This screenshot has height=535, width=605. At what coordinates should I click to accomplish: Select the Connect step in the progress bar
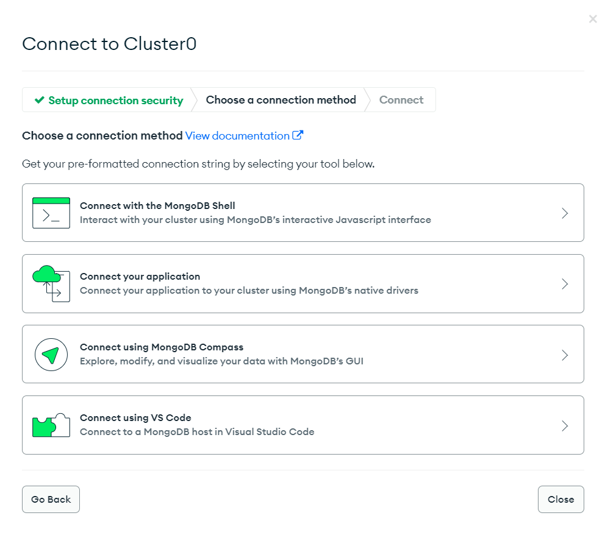click(401, 99)
